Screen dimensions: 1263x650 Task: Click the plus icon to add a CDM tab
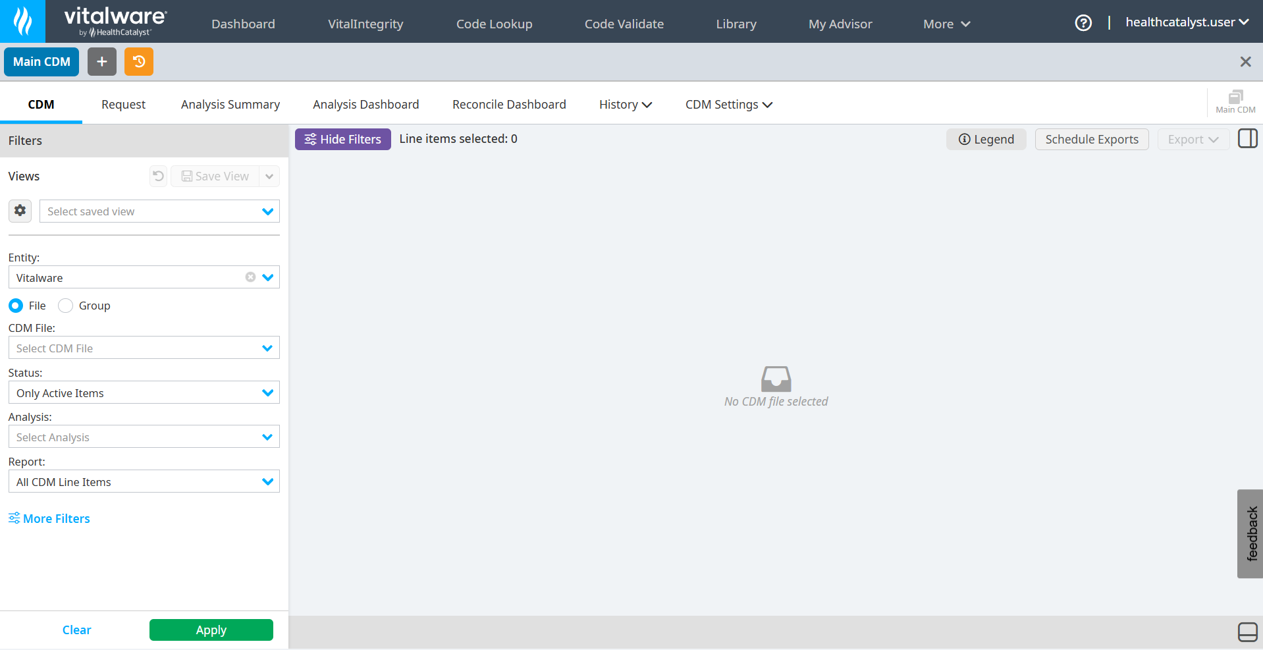(102, 62)
